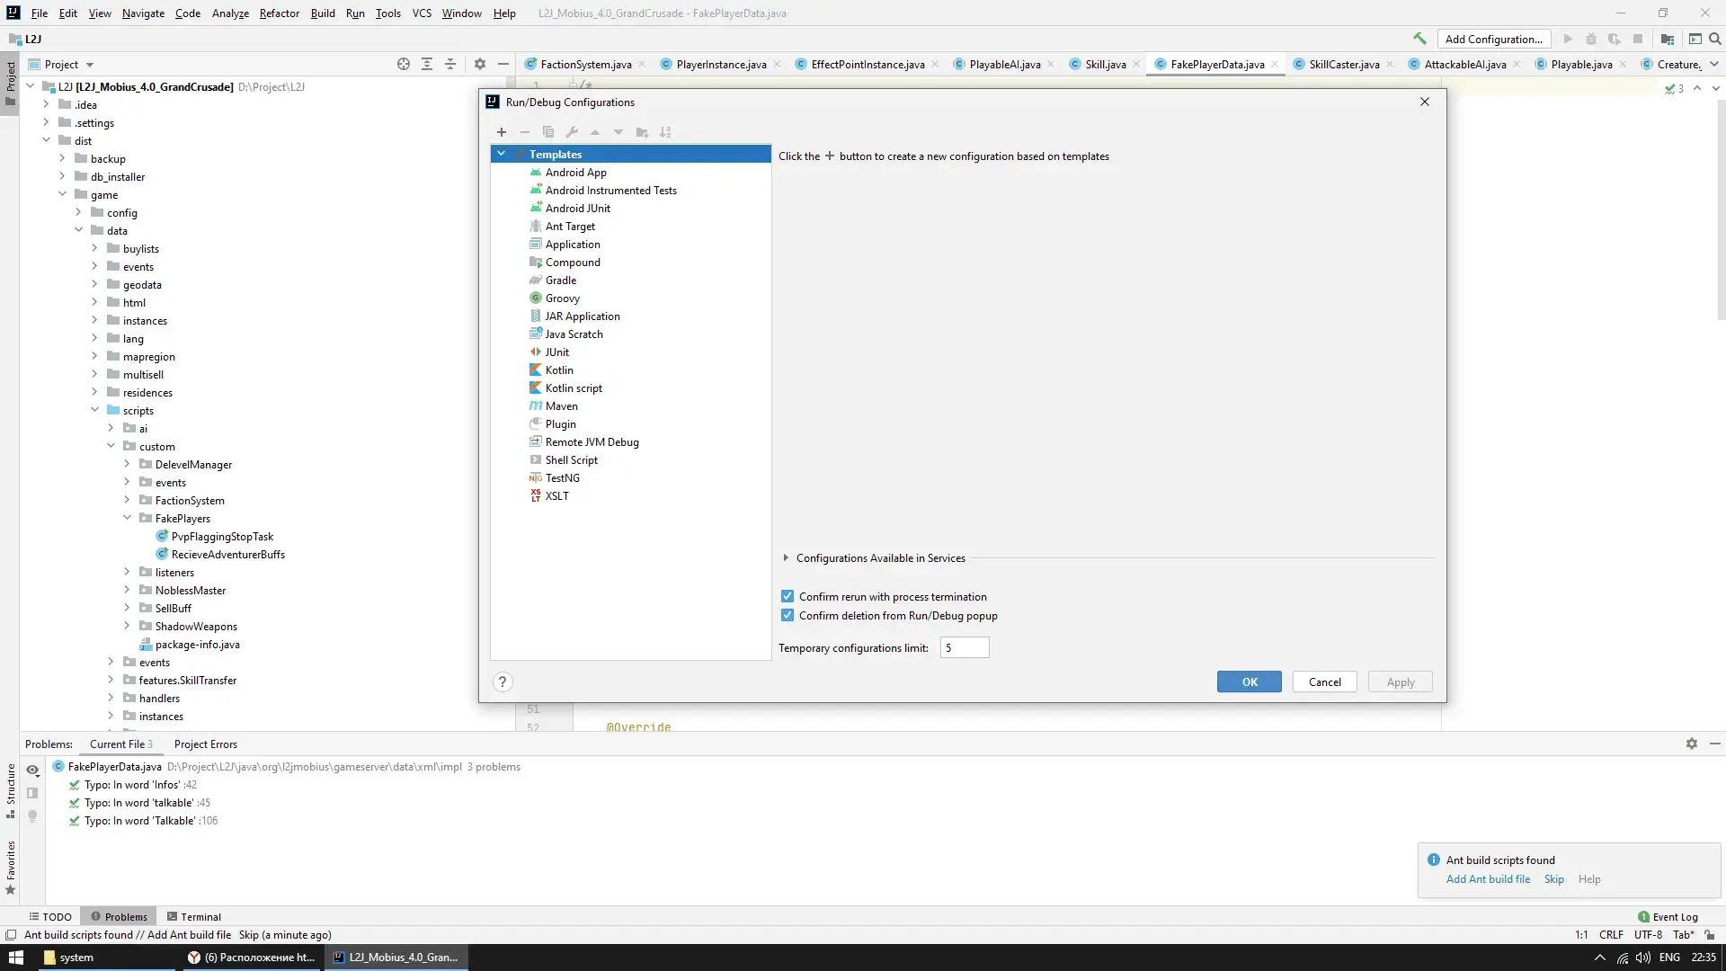Click Skip link in Ant notification
Viewport: 1726px width, 971px height.
(x=1554, y=879)
